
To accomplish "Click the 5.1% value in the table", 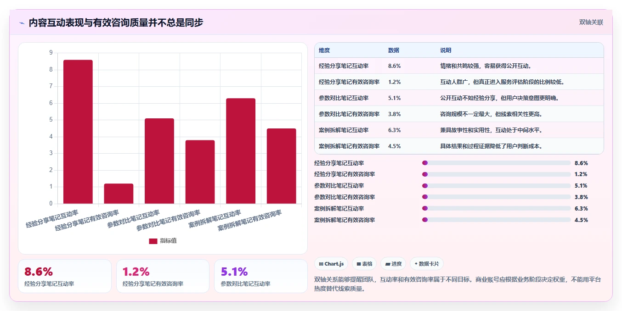I will click(x=395, y=98).
